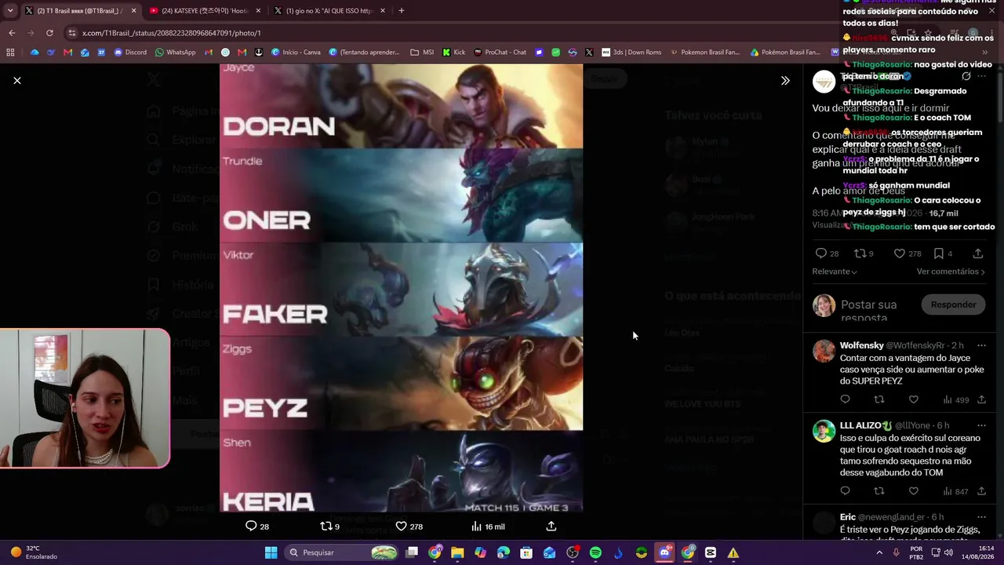Click the browser address bar URL
This screenshot has height=565, width=1004.
click(171, 33)
